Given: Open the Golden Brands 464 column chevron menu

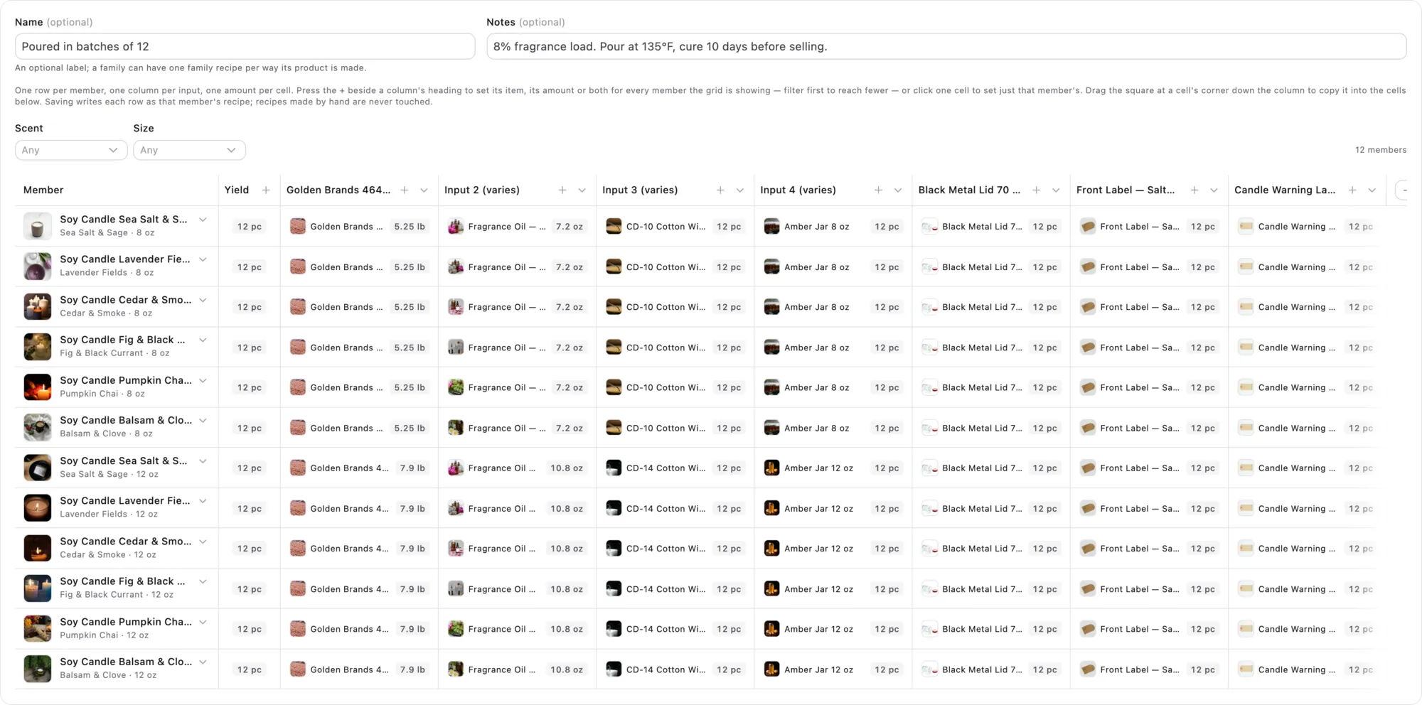Looking at the screenshot, I should pyautogui.click(x=424, y=190).
